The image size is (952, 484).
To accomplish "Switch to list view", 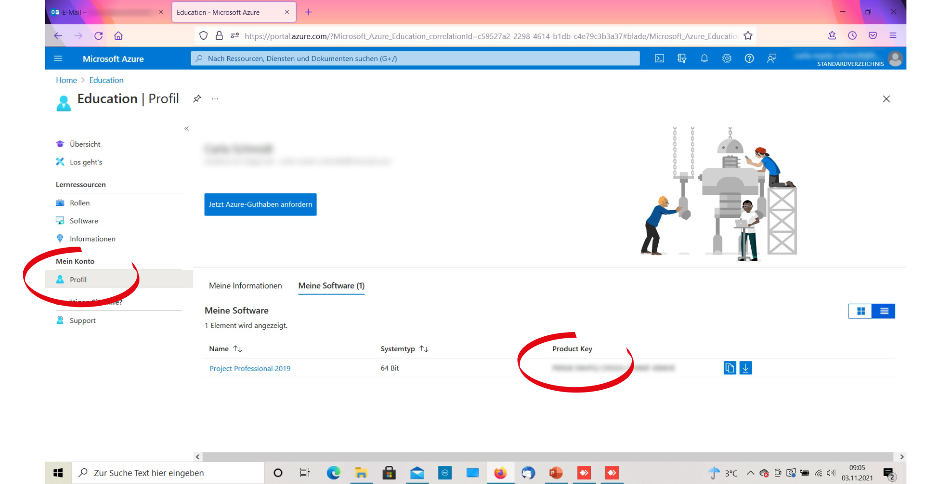I will point(884,311).
